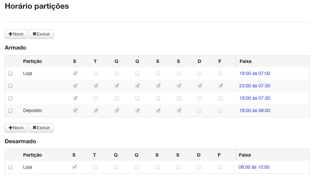
Task: Toggle the T Tuesday checkbox in Armado Loja row
Action: [x=96, y=74]
